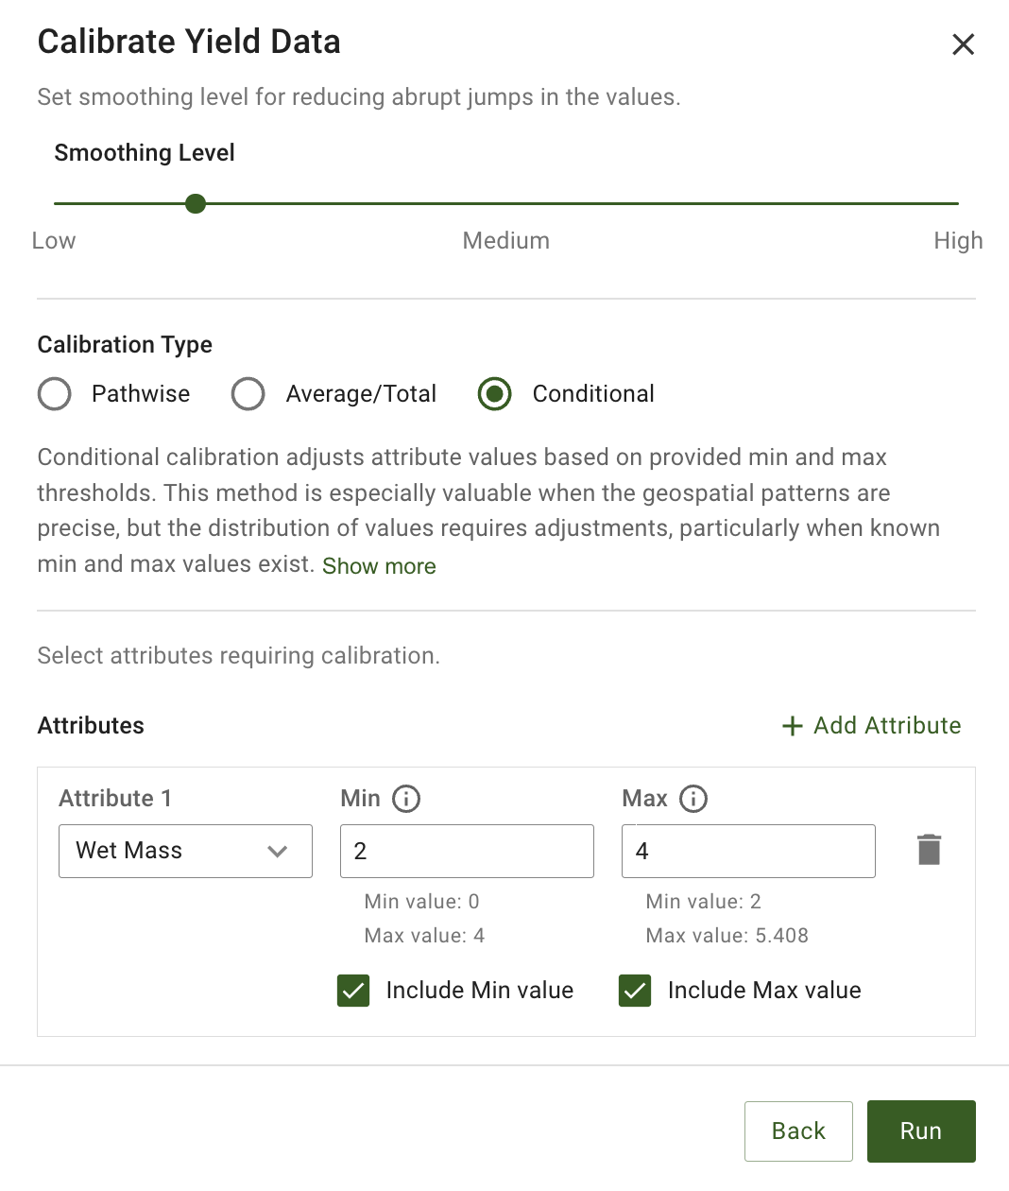Viewport: 1009px width, 1191px height.
Task: Delete Attribute 1 with trash icon
Action: (929, 850)
